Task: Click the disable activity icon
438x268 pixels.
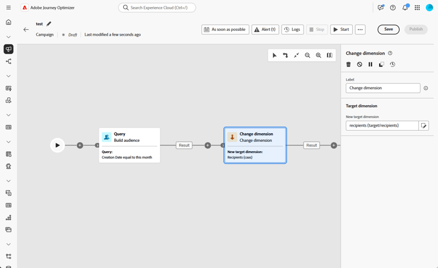Action: pos(360,64)
